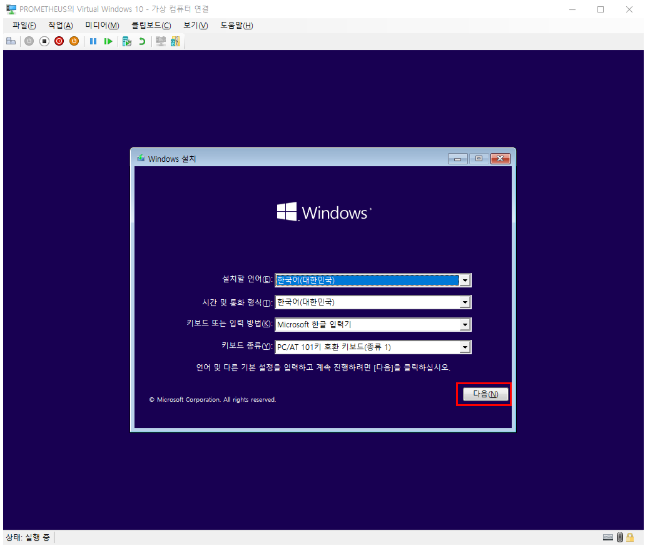Click the zipped server toolbar icon
Screen dimensions: 645x546
pos(176,41)
